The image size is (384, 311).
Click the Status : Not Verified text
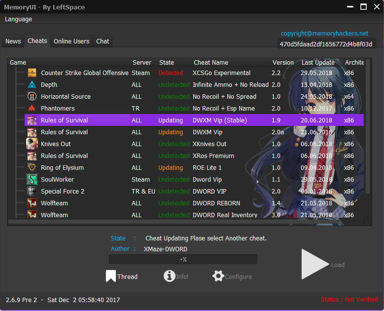pos(349,300)
